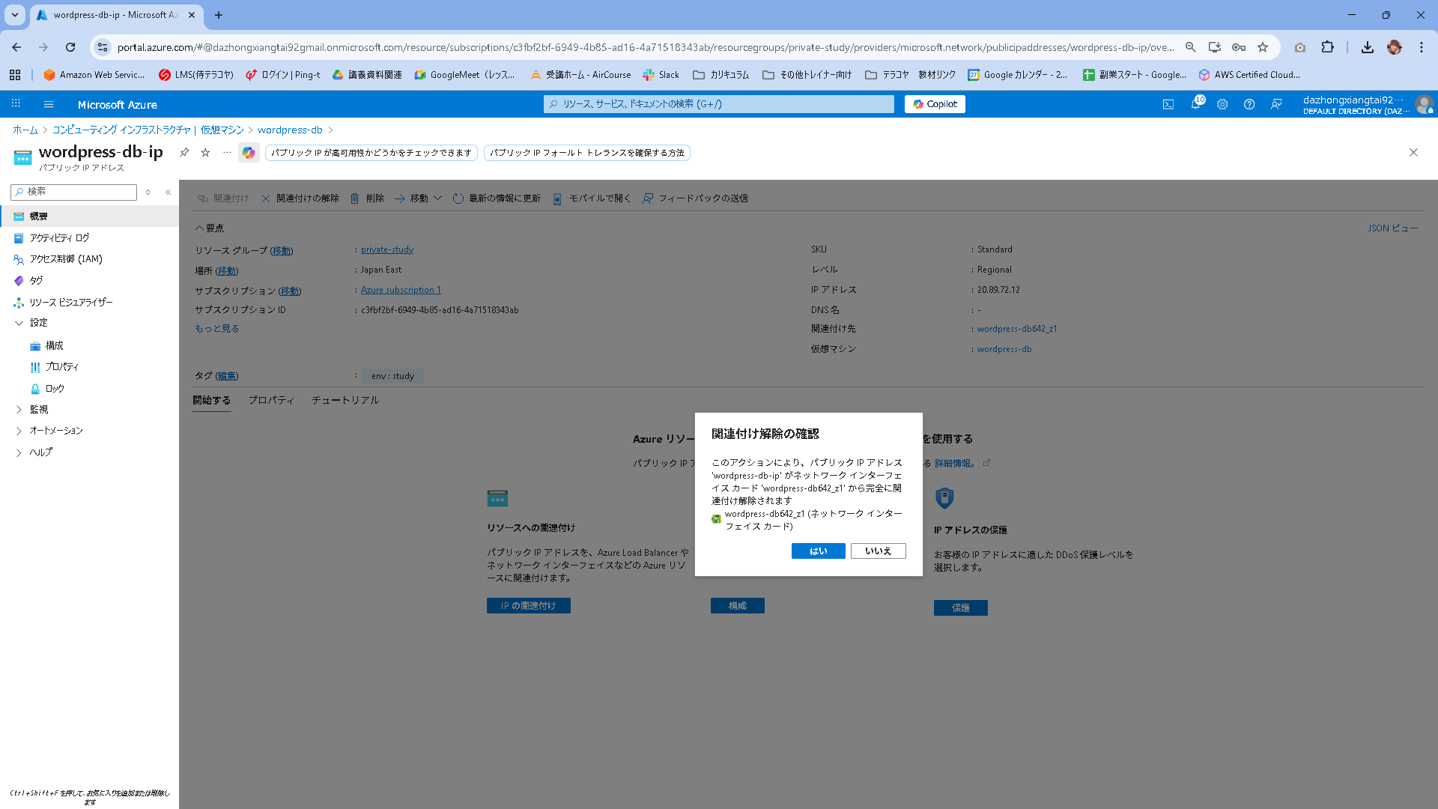1438x809 pixels.
Task: Click the Copilot button
Action: [x=935, y=104]
